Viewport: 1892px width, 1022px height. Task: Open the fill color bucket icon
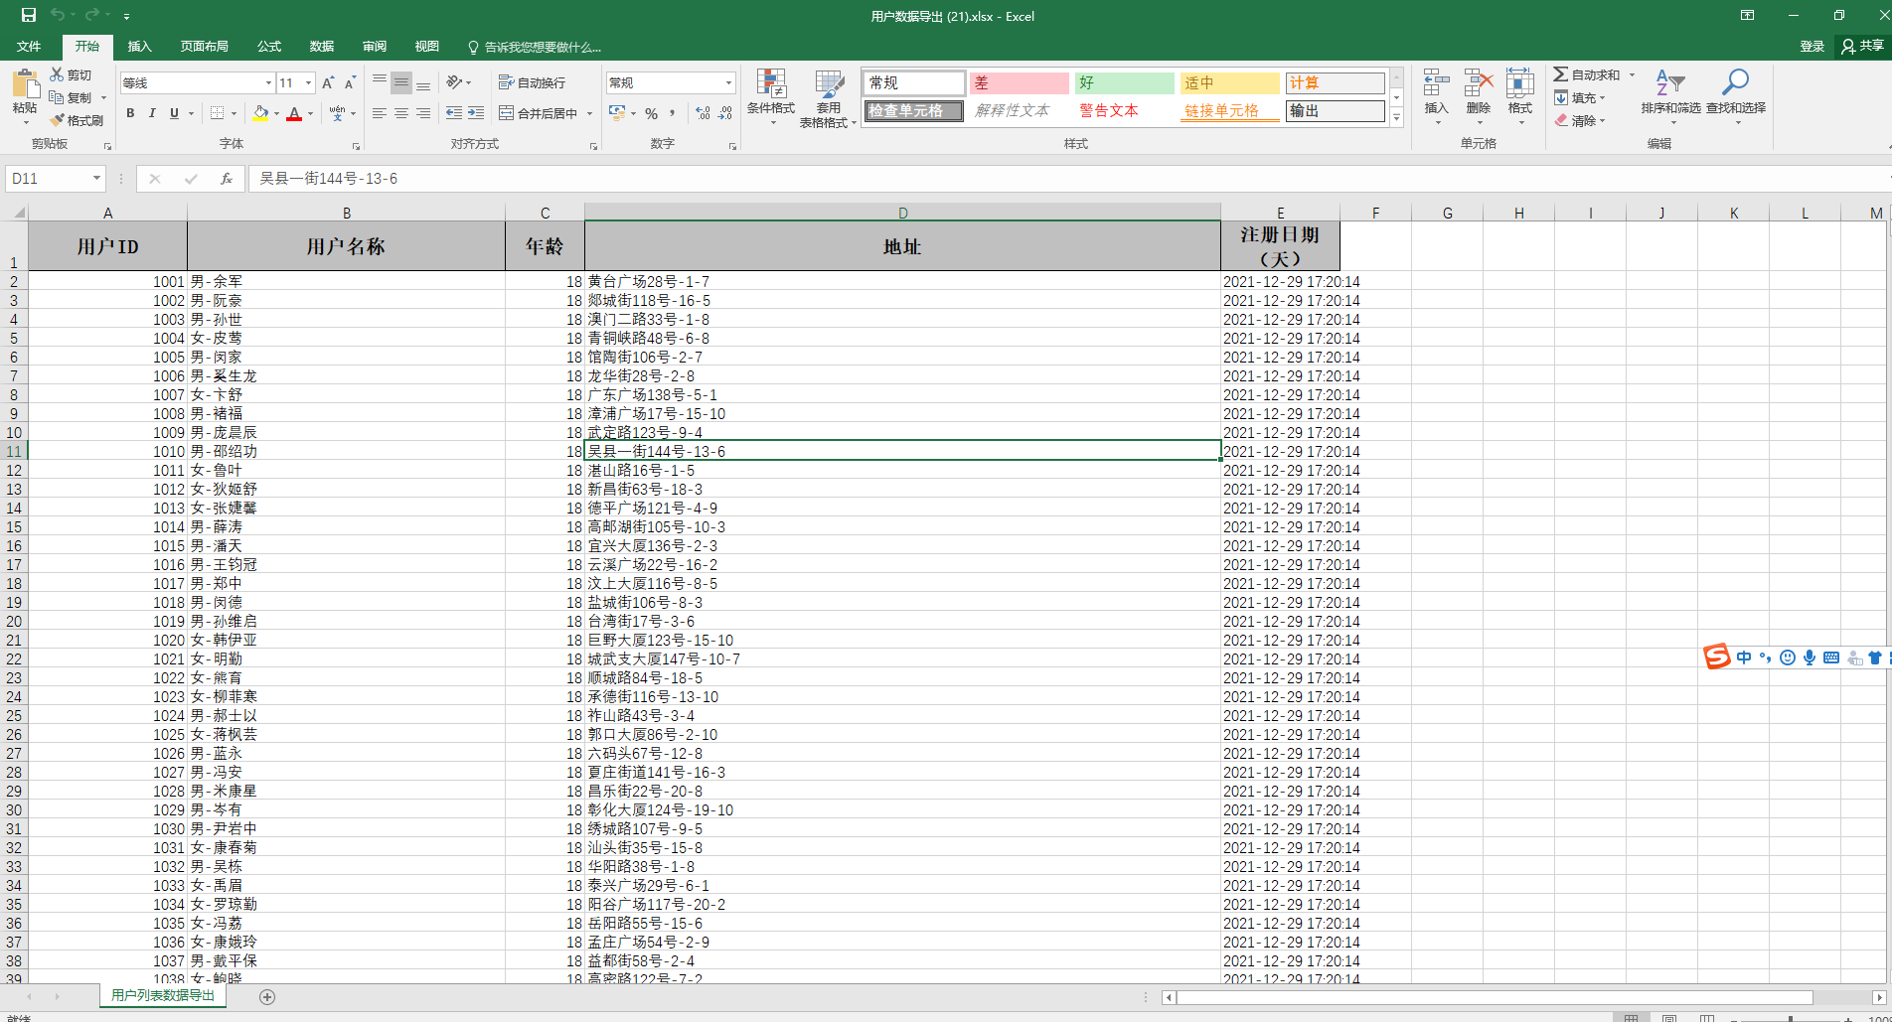pos(259,112)
